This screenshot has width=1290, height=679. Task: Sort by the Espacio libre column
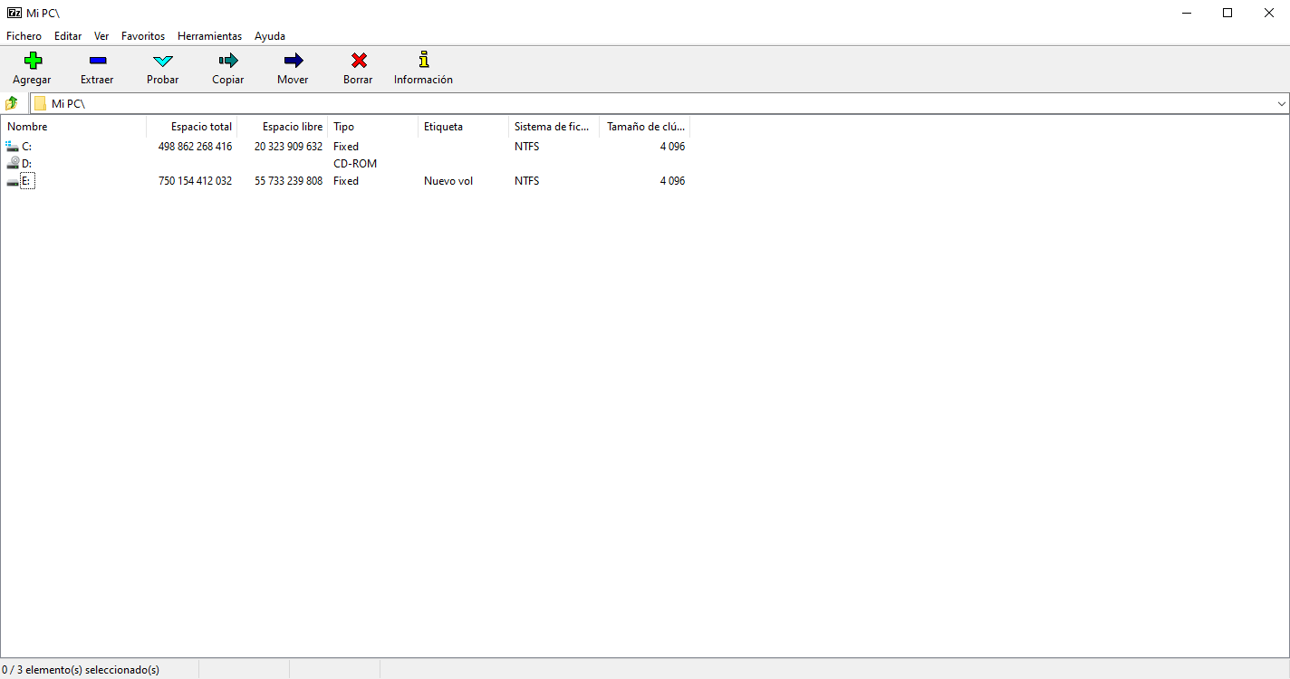282,127
